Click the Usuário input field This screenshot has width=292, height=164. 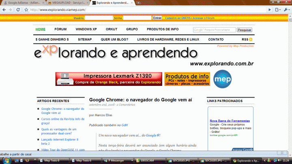click(99, 18)
